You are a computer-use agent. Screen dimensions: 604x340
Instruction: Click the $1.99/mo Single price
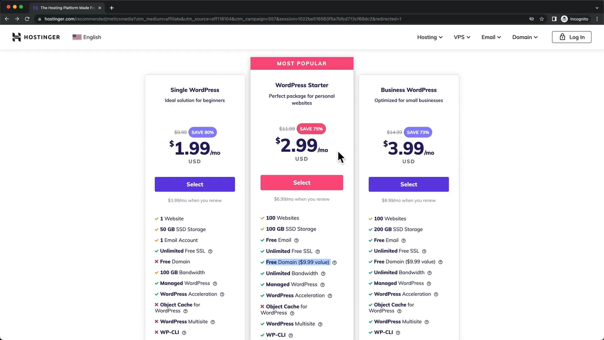pos(195,148)
